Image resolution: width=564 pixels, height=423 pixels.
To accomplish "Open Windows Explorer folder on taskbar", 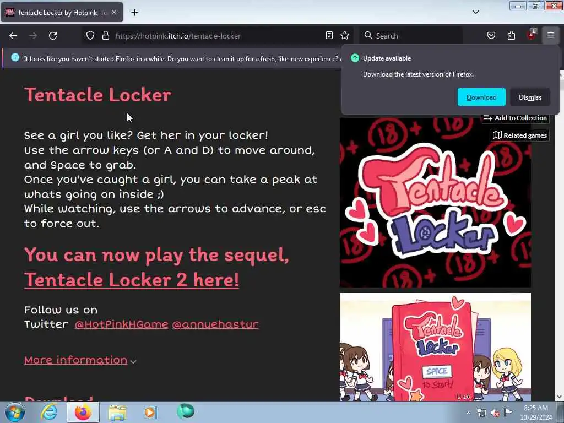I will click(117, 413).
